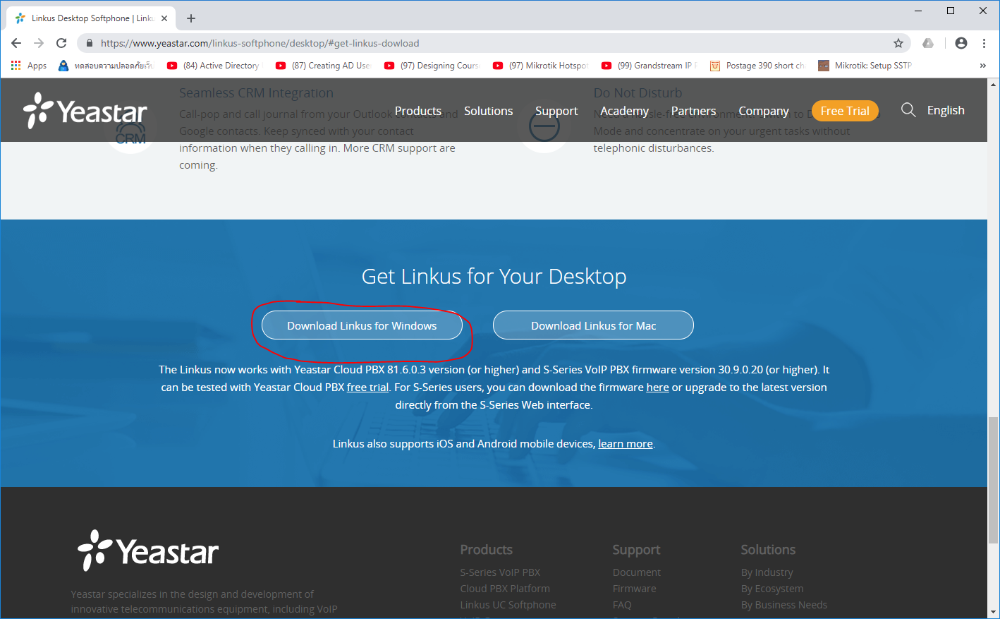This screenshot has width=1000, height=619.
Task: Open the Products menu
Action: tap(418, 111)
